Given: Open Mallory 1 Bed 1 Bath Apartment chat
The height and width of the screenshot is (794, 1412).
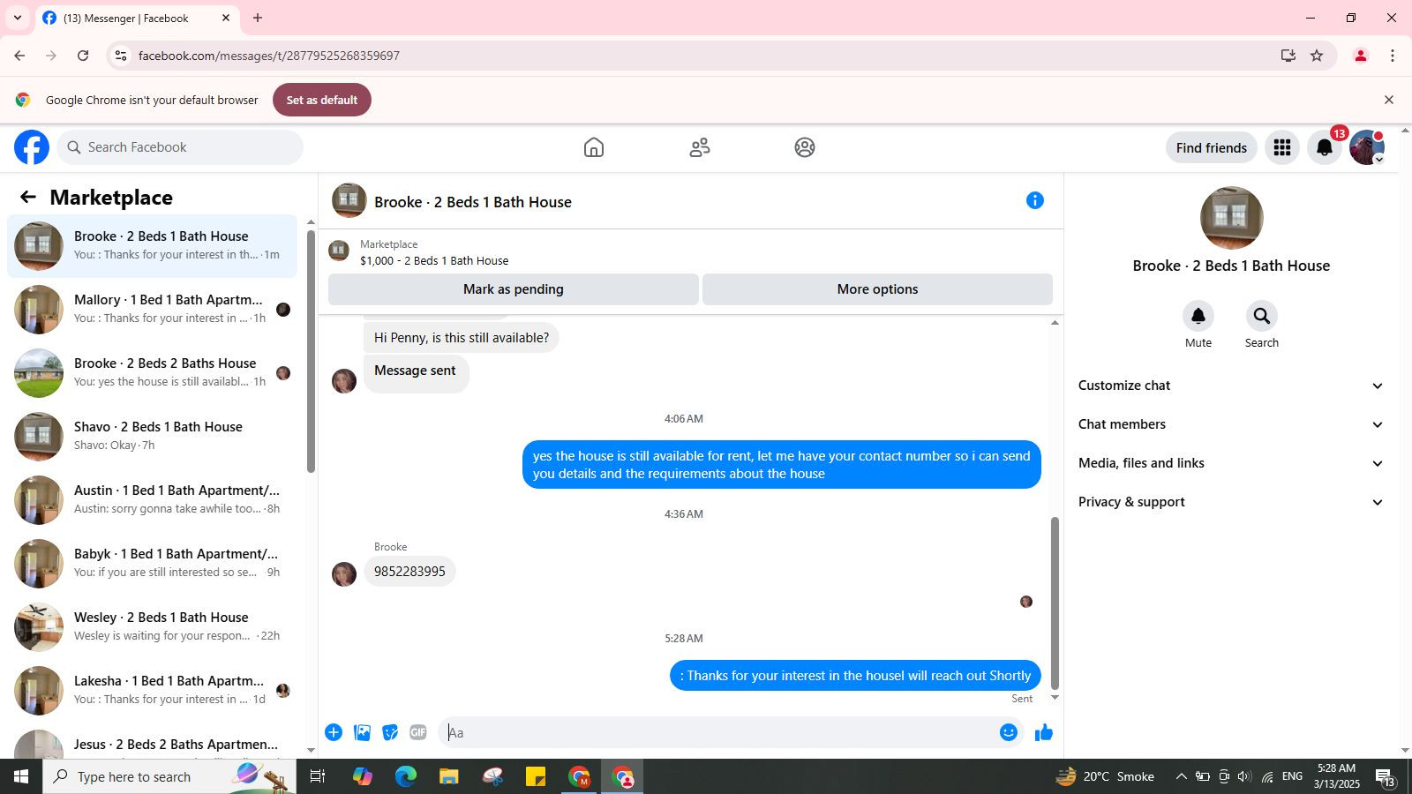Looking at the screenshot, I should [153, 310].
